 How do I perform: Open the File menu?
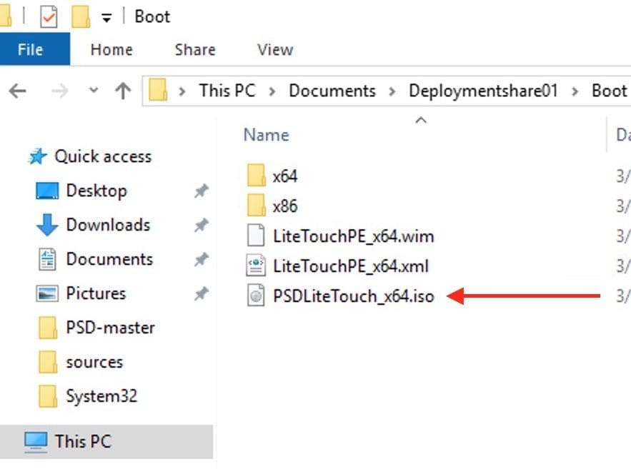point(31,50)
